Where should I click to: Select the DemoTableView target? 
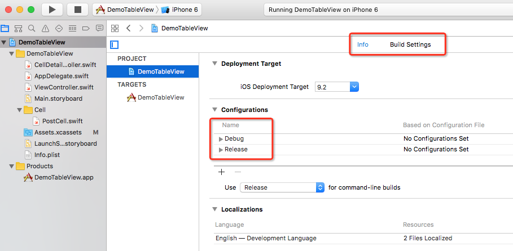pyautogui.click(x=160, y=97)
